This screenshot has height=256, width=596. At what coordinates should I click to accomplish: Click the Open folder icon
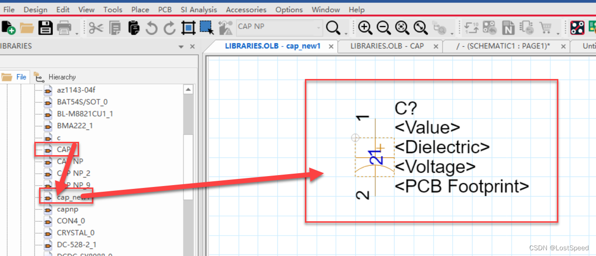pos(27,28)
